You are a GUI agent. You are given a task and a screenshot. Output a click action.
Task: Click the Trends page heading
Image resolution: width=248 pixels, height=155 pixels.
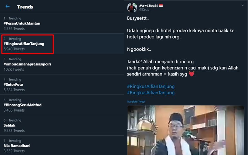(x=25, y=7)
